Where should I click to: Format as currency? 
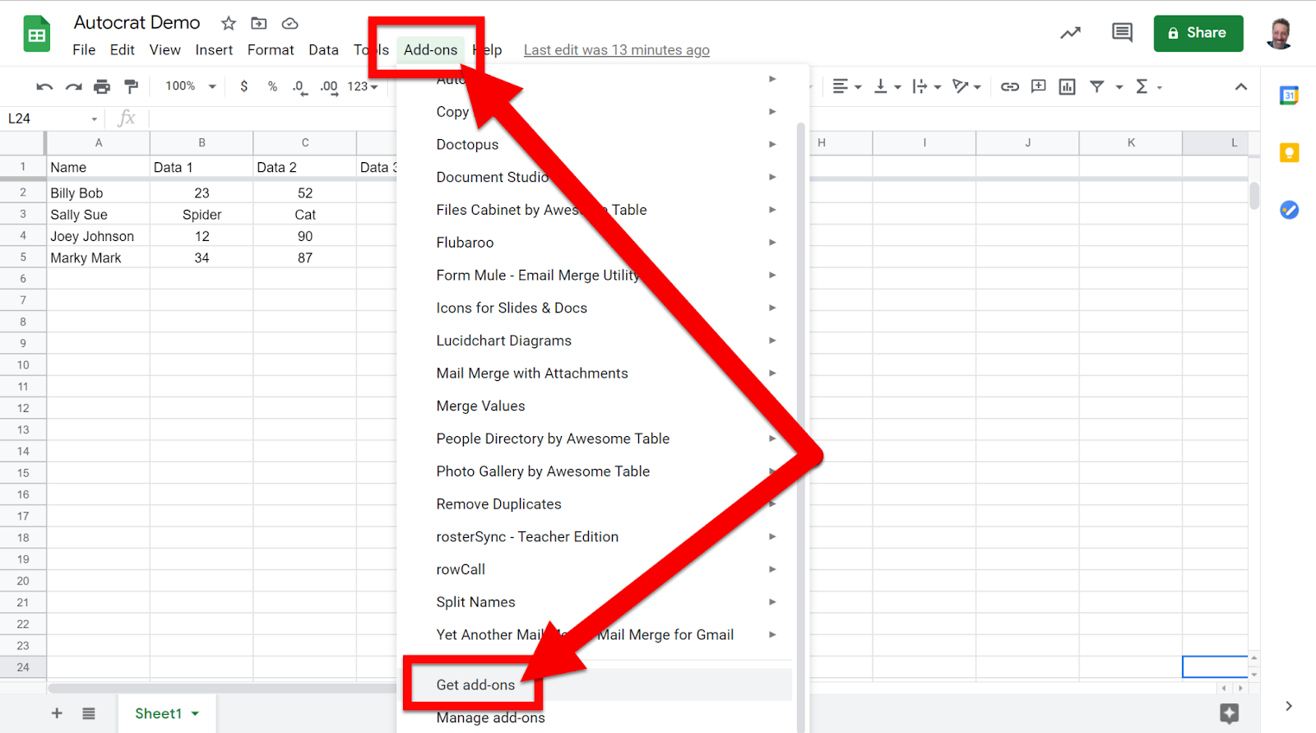pos(244,86)
